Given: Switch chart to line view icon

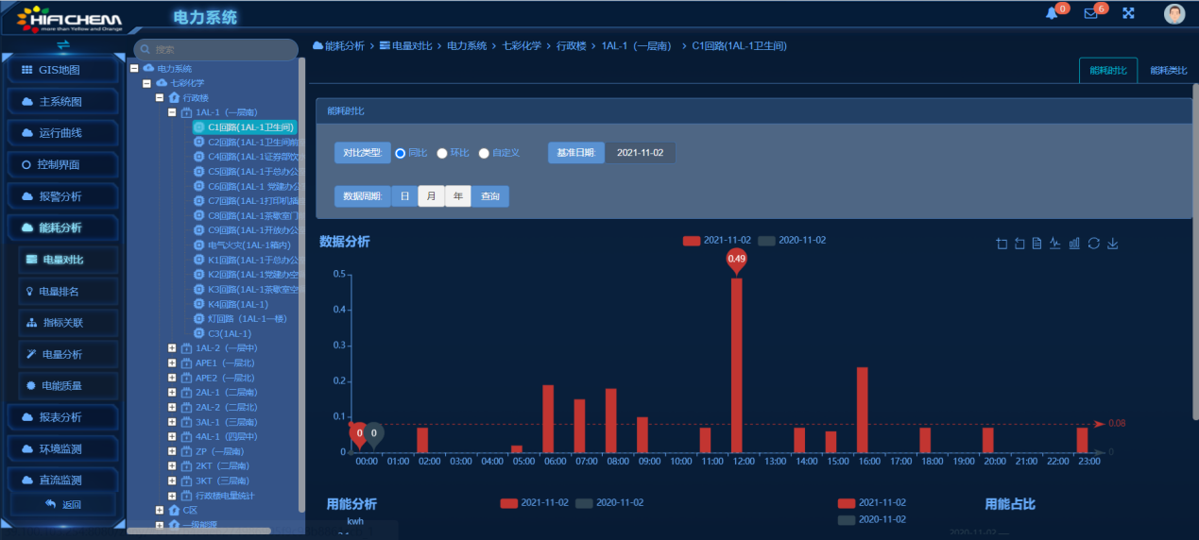Looking at the screenshot, I should click(x=1055, y=244).
